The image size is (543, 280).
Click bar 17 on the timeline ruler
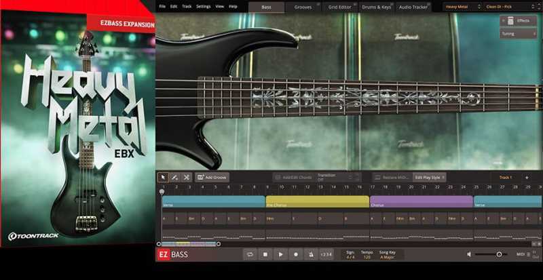(373, 187)
